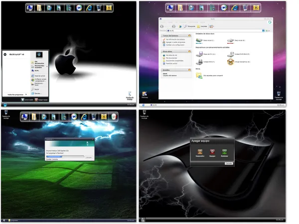The width and height of the screenshot is (299, 224).
Task: Open My Computer in top-left desktop dock
Action: click(30, 8)
